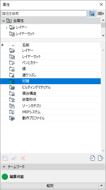The height and width of the screenshot is (190, 106).
Task: Select the 材質 row name
Action: pyautogui.click(x=26, y=81)
